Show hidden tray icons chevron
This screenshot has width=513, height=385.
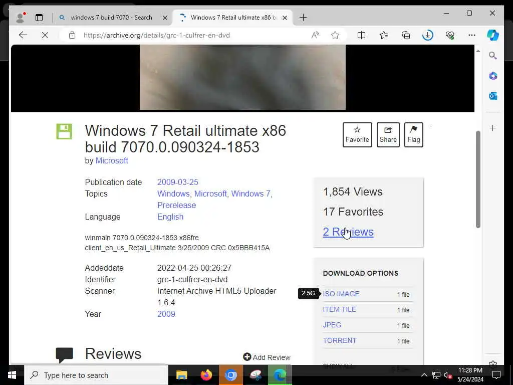coord(424,375)
